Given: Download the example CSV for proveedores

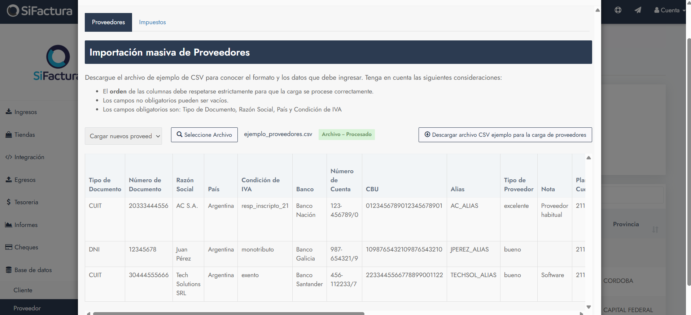Looking at the screenshot, I should pyautogui.click(x=505, y=135).
